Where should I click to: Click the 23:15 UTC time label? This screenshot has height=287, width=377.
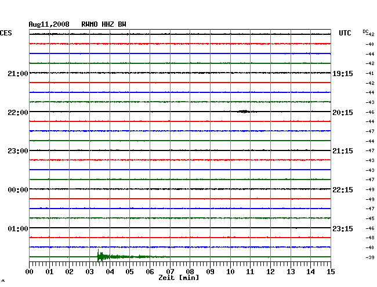pyautogui.click(x=343, y=228)
